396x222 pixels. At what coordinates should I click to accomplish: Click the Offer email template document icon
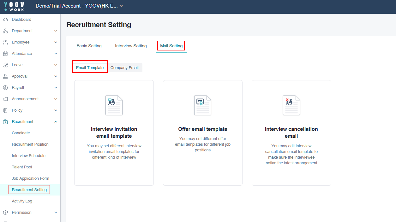click(202, 105)
